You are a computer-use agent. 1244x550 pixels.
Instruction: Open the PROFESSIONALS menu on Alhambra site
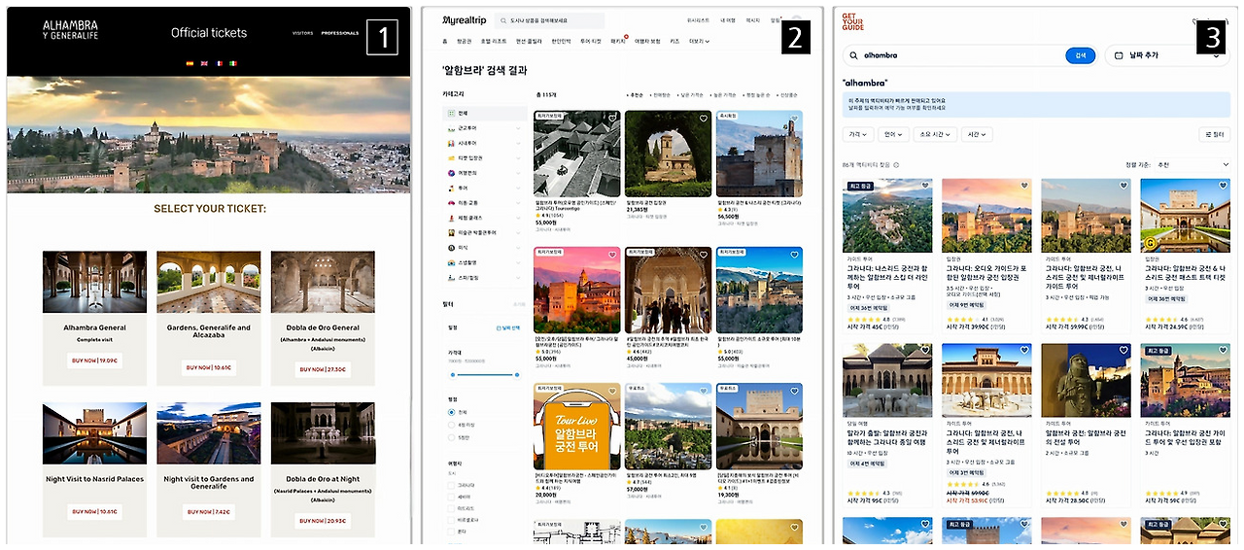pos(340,33)
